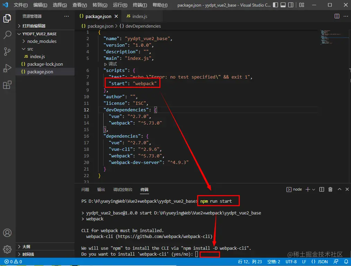Split the terminal panel
The height and width of the screenshot is (266, 351).
pos(322,189)
